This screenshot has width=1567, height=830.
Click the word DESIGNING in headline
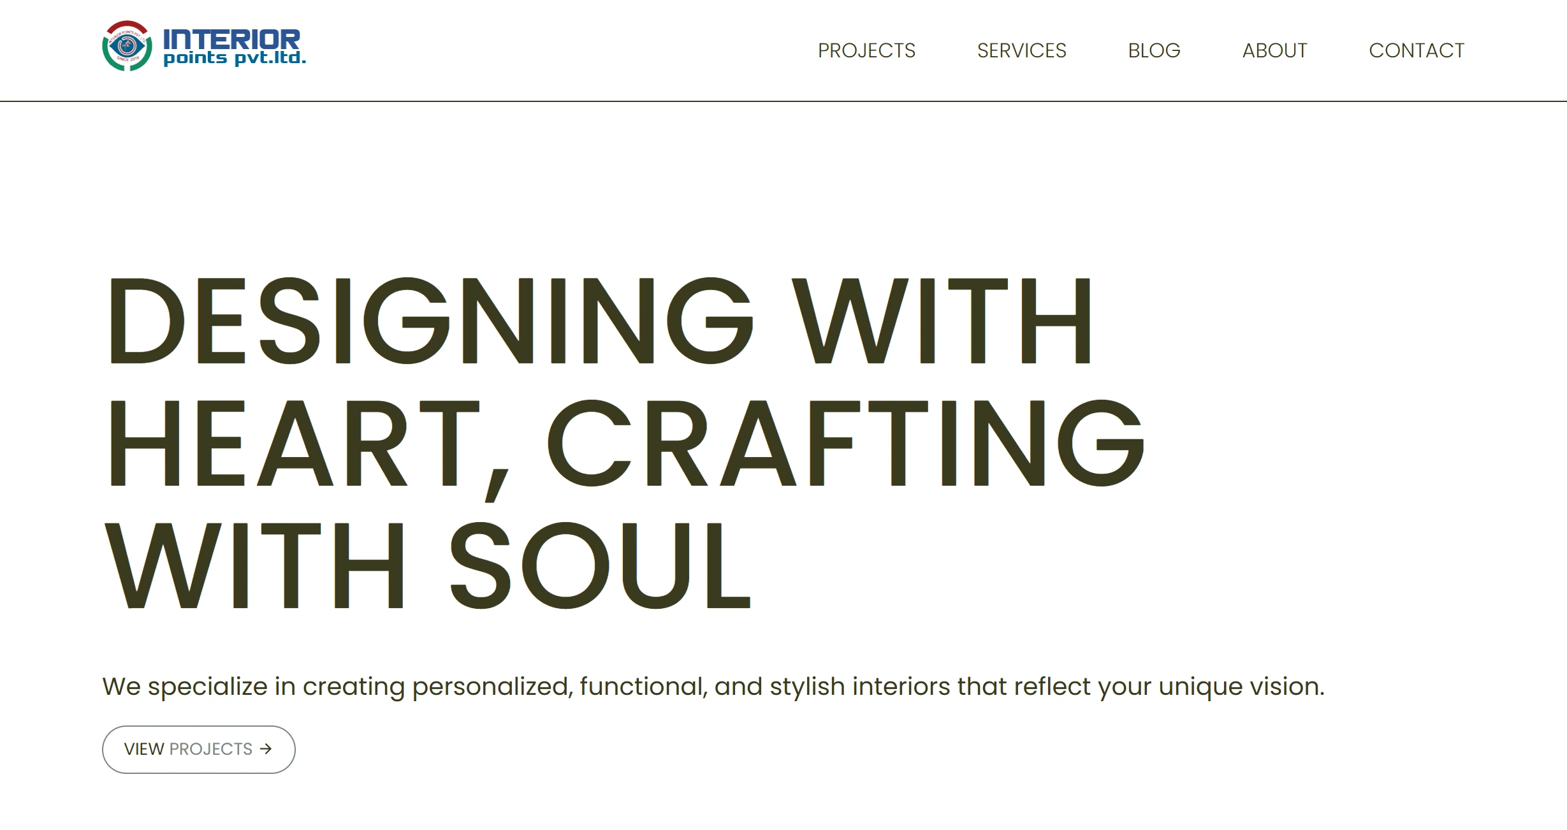coord(430,321)
